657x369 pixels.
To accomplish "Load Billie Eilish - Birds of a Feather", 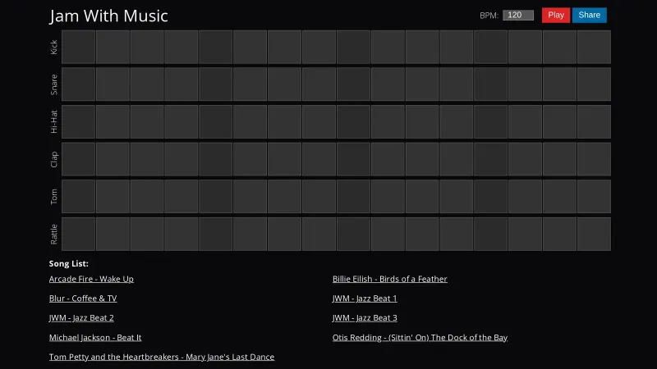I will click(390, 279).
